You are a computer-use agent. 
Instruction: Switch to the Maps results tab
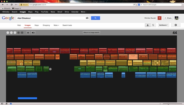[36, 25]
